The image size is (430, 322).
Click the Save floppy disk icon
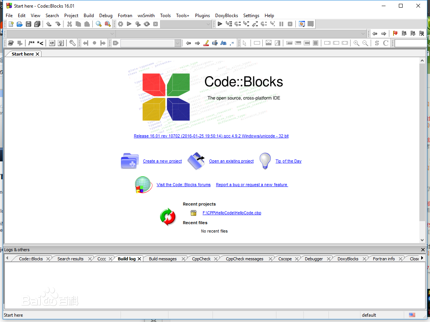(x=29, y=24)
